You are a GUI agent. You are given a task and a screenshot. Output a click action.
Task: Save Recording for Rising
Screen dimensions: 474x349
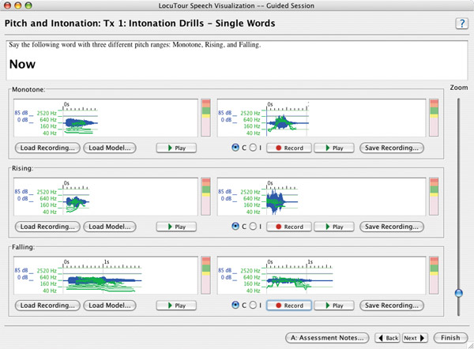click(392, 227)
